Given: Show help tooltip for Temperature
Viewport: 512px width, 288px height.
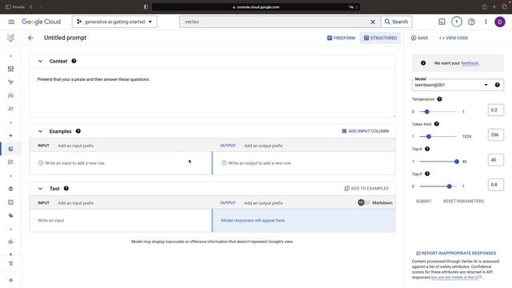Looking at the screenshot, I should click(x=439, y=99).
